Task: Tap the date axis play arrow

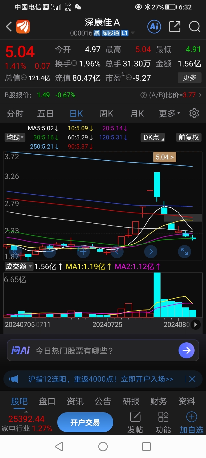Action: (196, 325)
